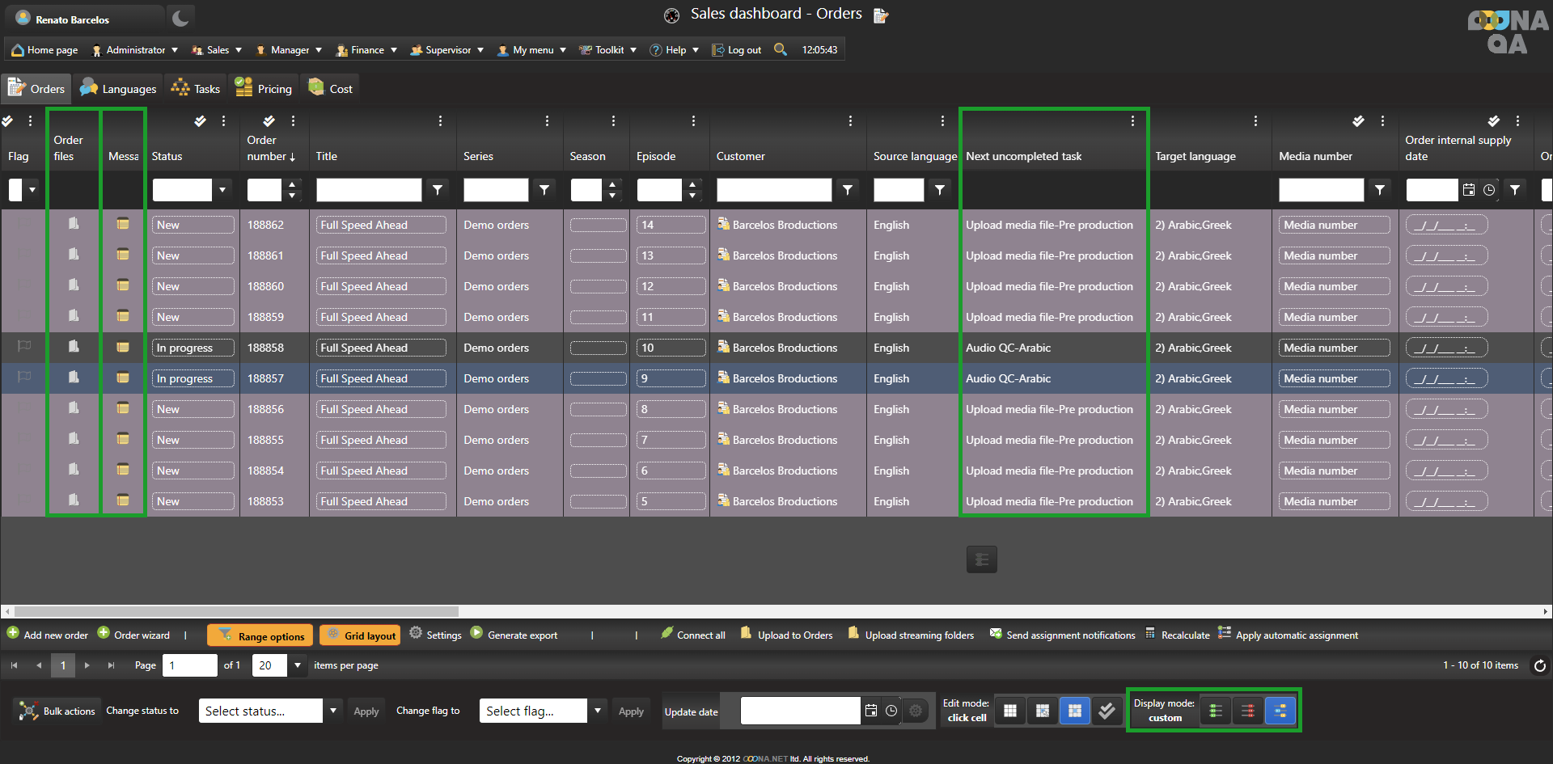The image size is (1553, 764).
Task: Click the search magnifier icon
Action: coord(780,49)
